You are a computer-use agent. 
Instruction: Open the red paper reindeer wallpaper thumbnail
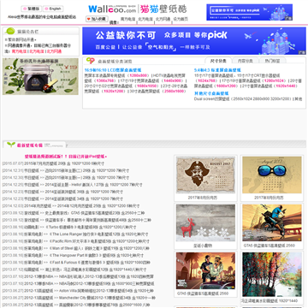point(205,222)
